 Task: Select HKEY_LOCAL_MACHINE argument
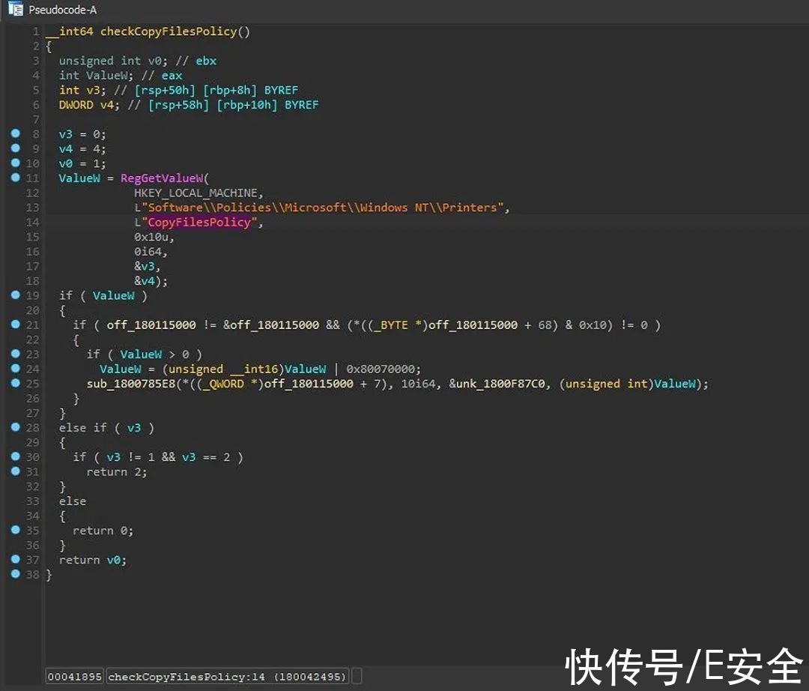(196, 193)
